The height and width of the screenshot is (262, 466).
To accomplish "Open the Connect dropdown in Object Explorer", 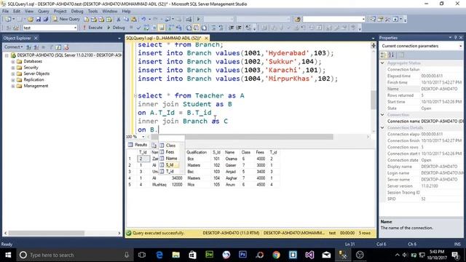I will point(13,47).
